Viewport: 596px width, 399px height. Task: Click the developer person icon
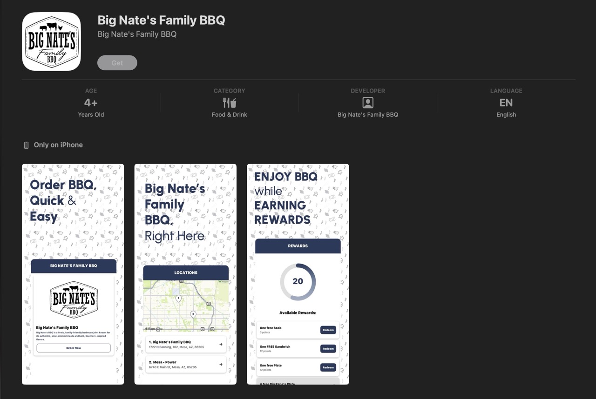pos(368,103)
